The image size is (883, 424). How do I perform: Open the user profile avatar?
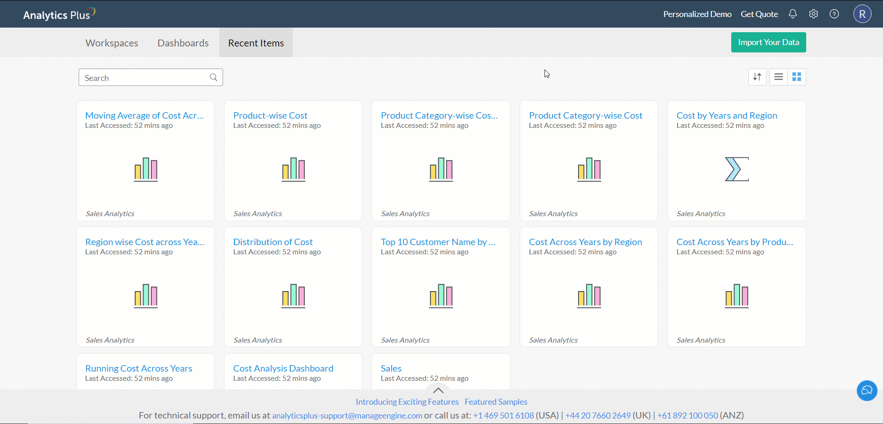pyautogui.click(x=862, y=14)
